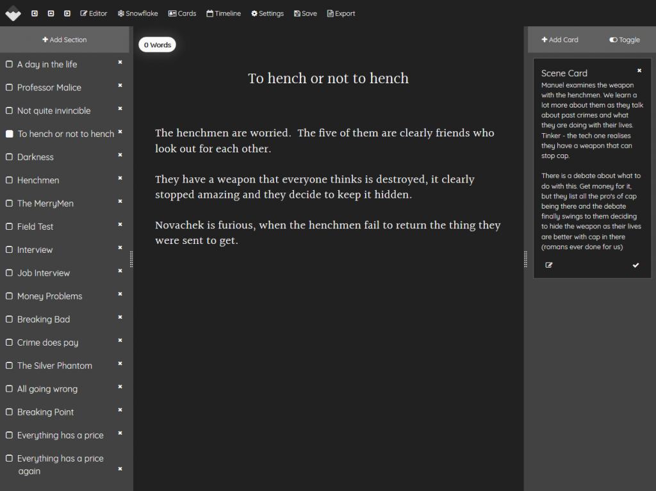Click the right panel toggle icon in toolbar
656x491 pixels.
pyautogui.click(x=67, y=13)
